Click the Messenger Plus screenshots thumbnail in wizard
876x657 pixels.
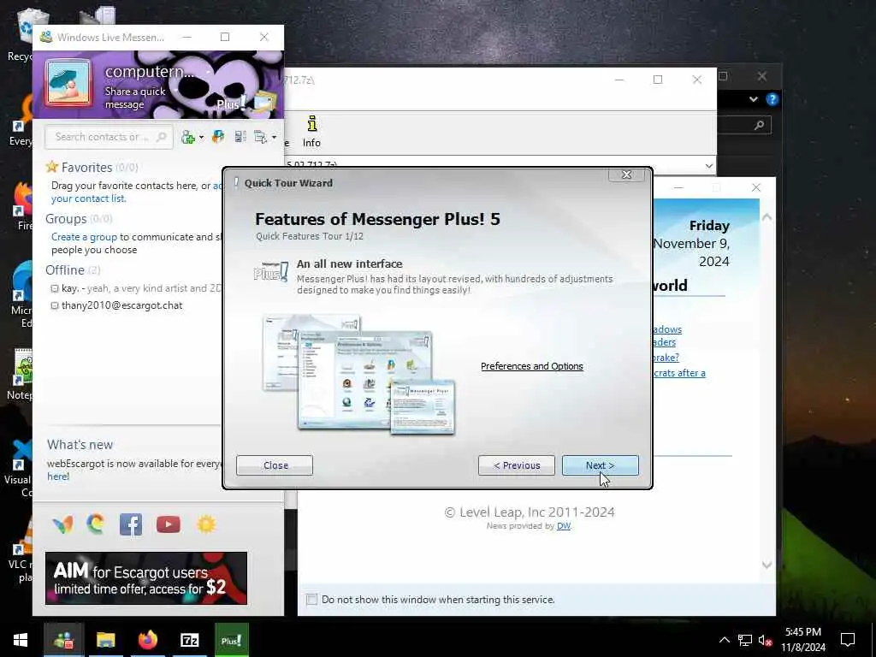point(358,375)
